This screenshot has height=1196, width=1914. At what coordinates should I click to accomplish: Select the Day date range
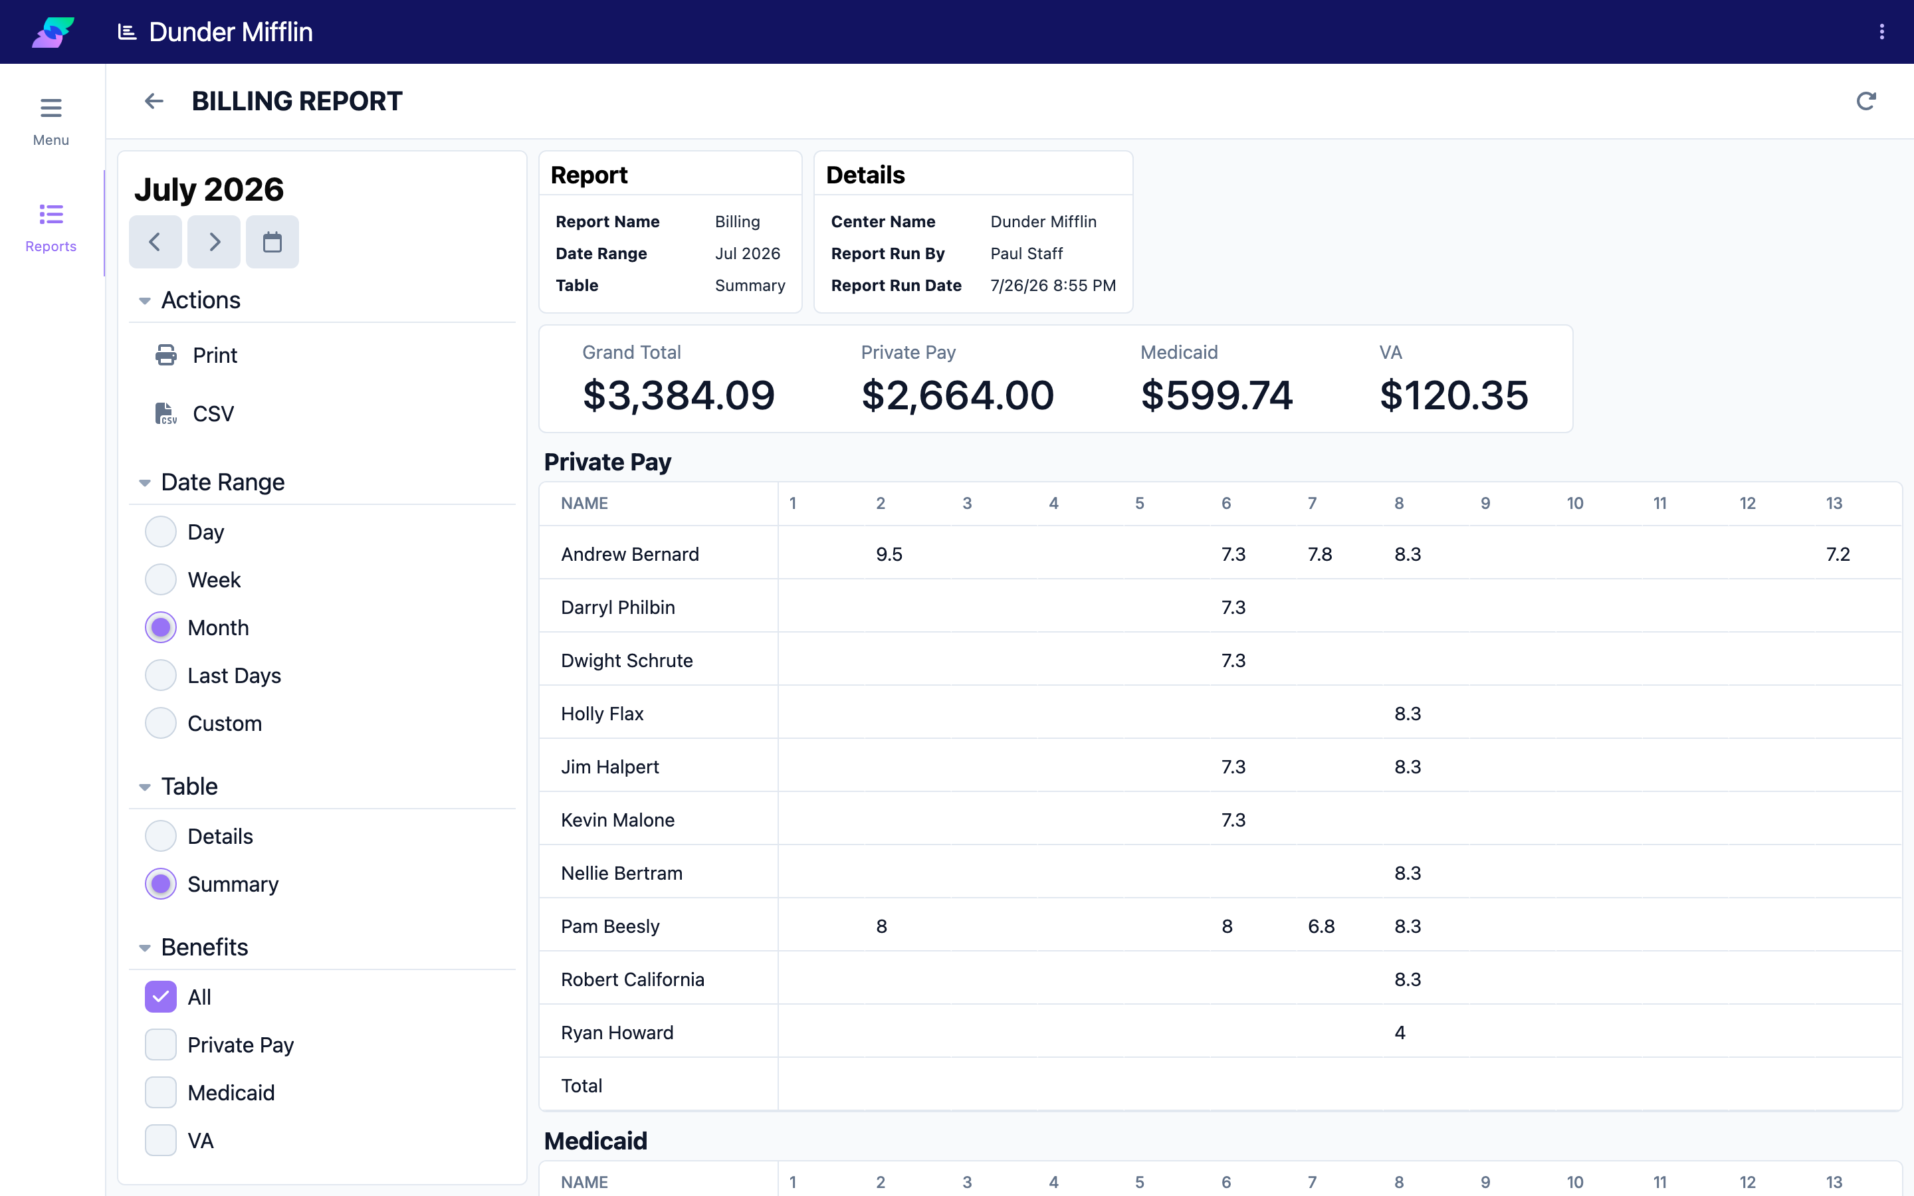click(161, 532)
